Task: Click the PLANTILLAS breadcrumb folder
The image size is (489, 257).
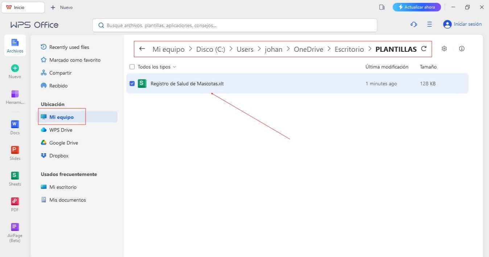Action: 396,49
